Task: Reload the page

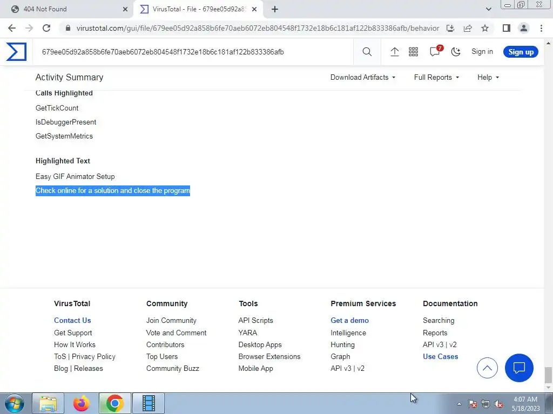Action: [46, 28]
